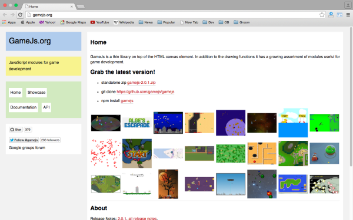The image size is (353, 220).
Task: Go to Home in the site navigation
Action: (15, 93)
